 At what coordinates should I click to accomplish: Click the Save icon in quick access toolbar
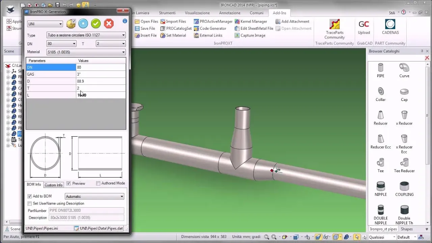57,5
